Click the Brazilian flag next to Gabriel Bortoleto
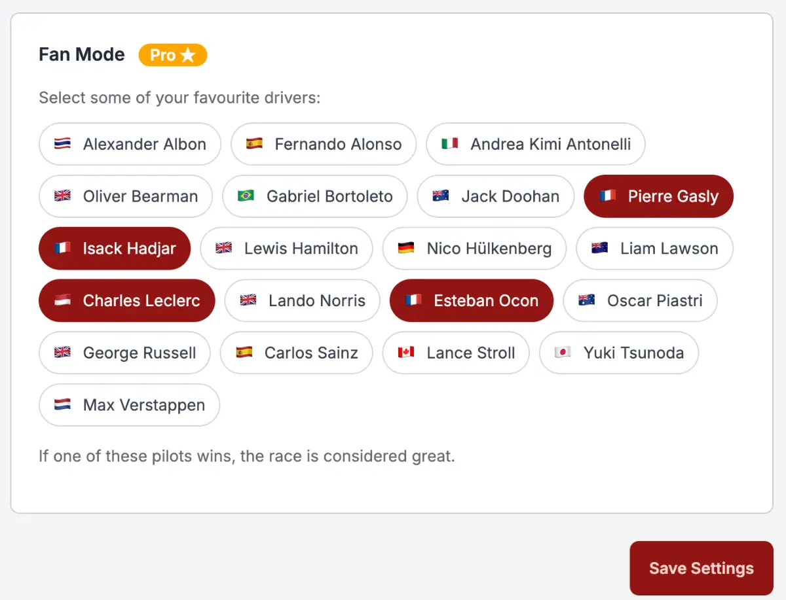This screenshot has height=600, width=786. 246,196
